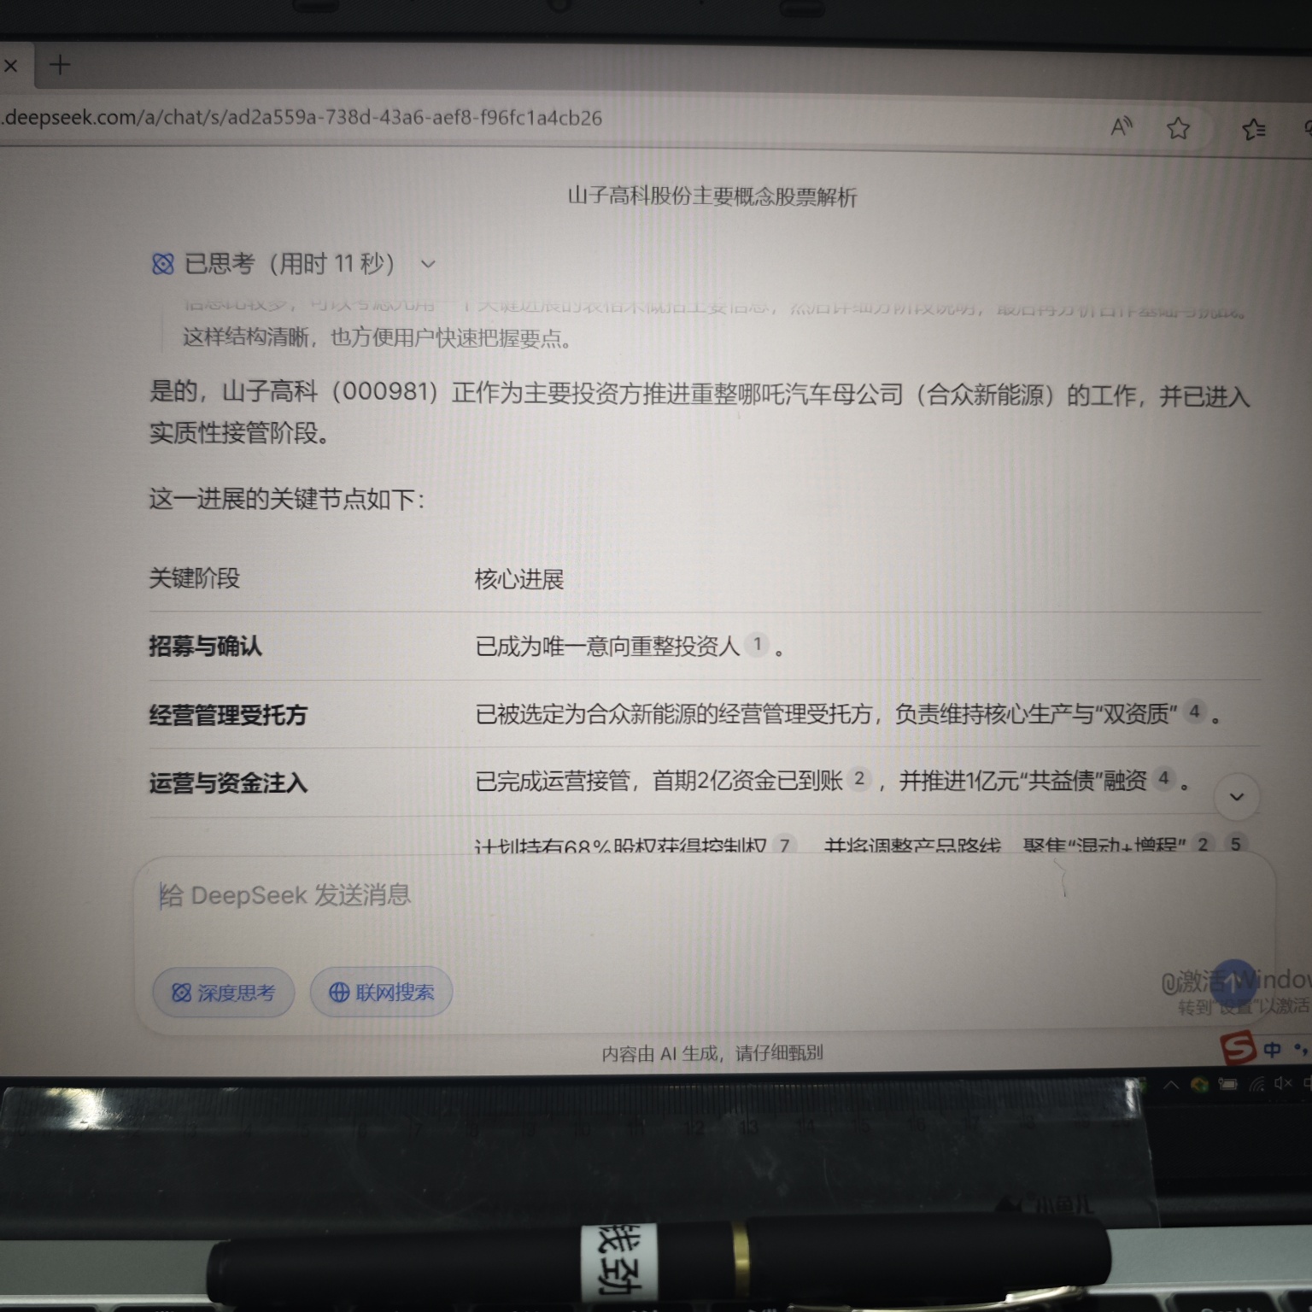Click the 这一进展的关键节点如下 paragraph
The image size is (1312, 1312).
click(x=287, y=499)
